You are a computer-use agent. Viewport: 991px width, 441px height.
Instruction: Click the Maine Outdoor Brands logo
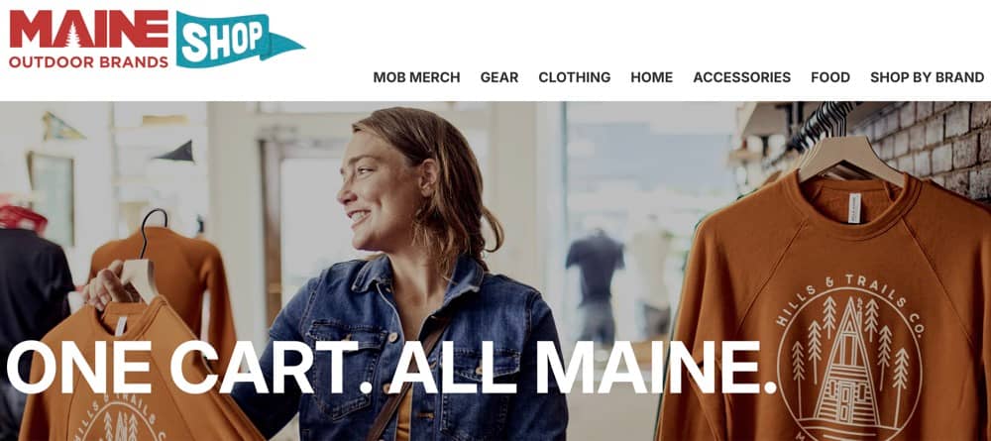(88, 40)
